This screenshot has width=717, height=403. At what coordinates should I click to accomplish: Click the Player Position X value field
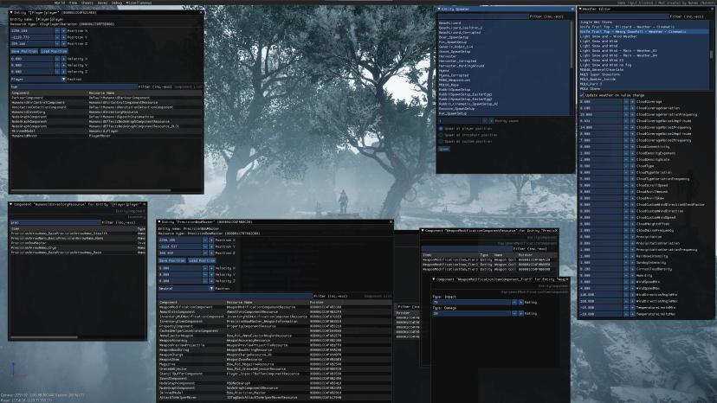point(31,30)
